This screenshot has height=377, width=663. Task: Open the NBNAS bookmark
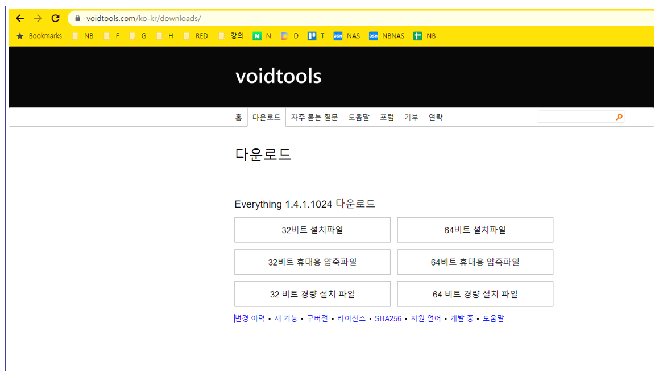387,36
